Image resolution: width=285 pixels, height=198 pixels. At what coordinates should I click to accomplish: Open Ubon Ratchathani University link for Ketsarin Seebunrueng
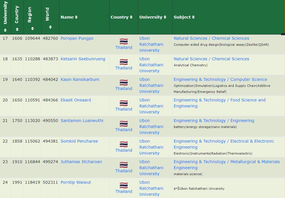(x=151, y=65)
